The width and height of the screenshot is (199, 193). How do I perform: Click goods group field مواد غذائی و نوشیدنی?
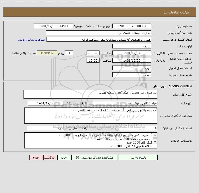click(x=125, y=103)
